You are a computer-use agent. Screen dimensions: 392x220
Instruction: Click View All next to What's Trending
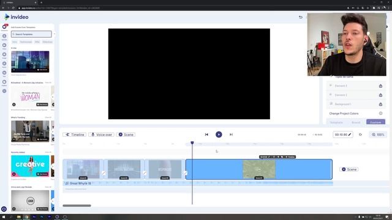48,117
